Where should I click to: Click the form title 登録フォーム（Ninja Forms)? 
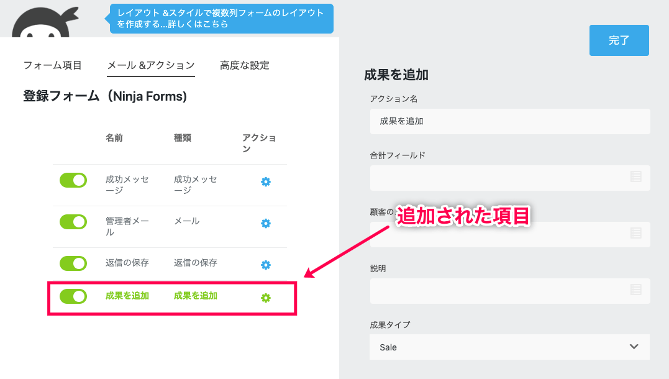(105, 96)
